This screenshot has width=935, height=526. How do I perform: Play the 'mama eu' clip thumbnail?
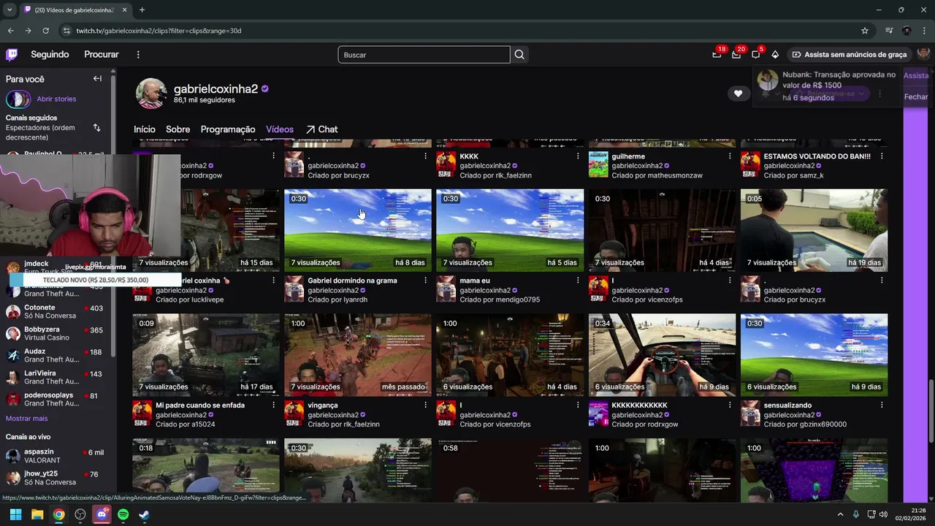pos(510,230)
